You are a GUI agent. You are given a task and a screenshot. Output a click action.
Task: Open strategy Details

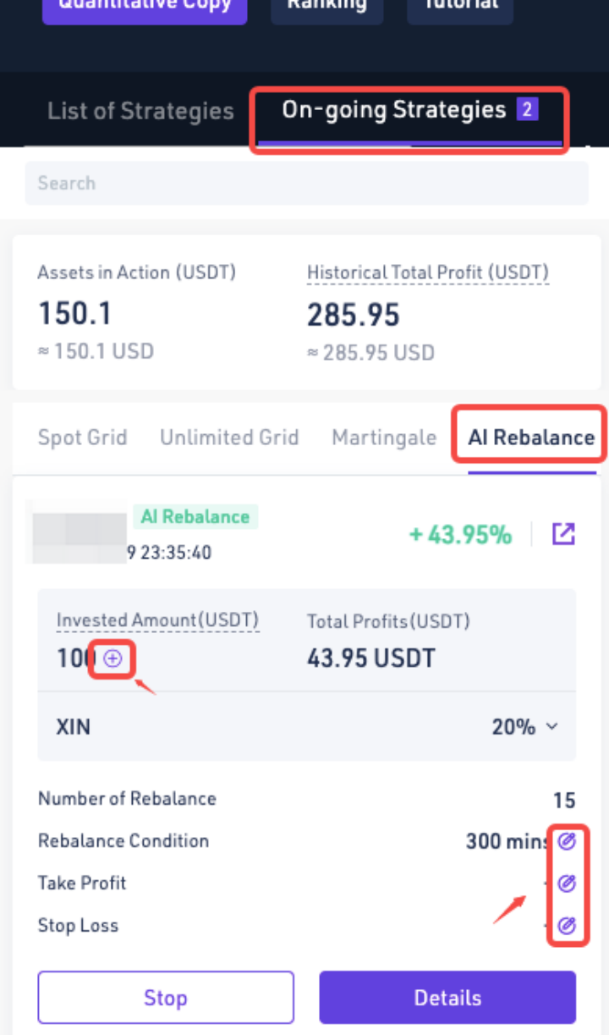[447, 997]
